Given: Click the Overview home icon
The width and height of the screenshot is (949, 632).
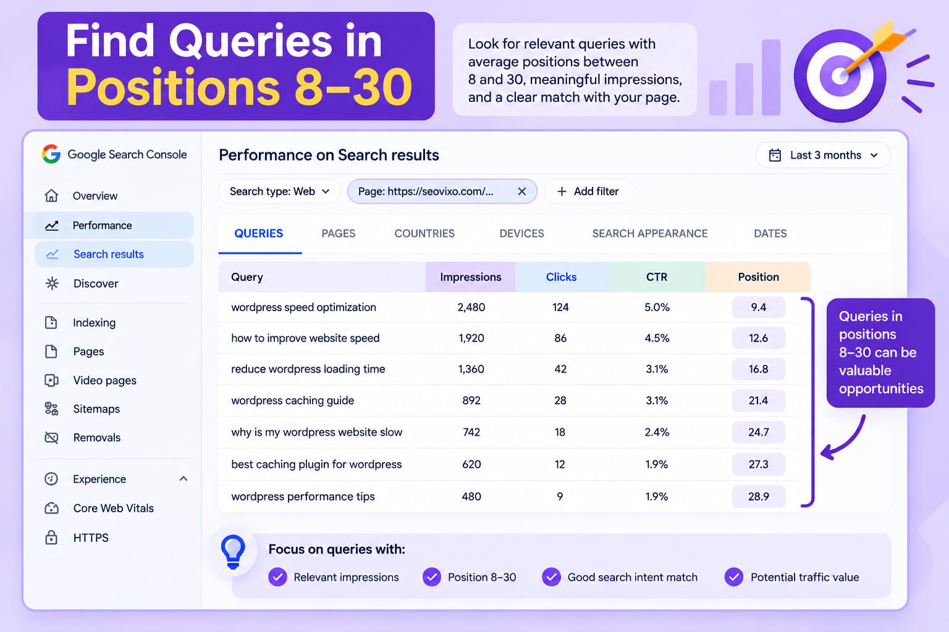Looking at the screenshot, I should (x=52, y=196).
